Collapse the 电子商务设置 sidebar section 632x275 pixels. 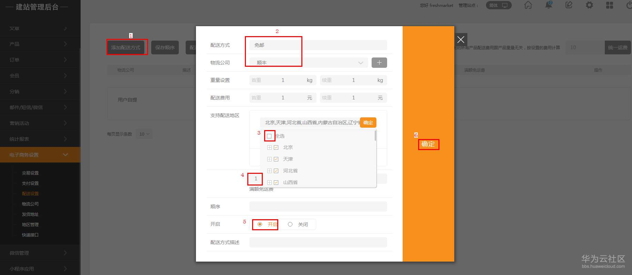tap(40, 155)
